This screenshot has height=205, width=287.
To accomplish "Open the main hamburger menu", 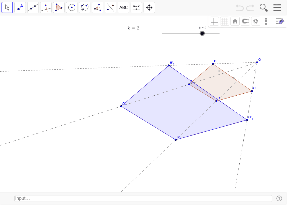I will pos(277,7).
